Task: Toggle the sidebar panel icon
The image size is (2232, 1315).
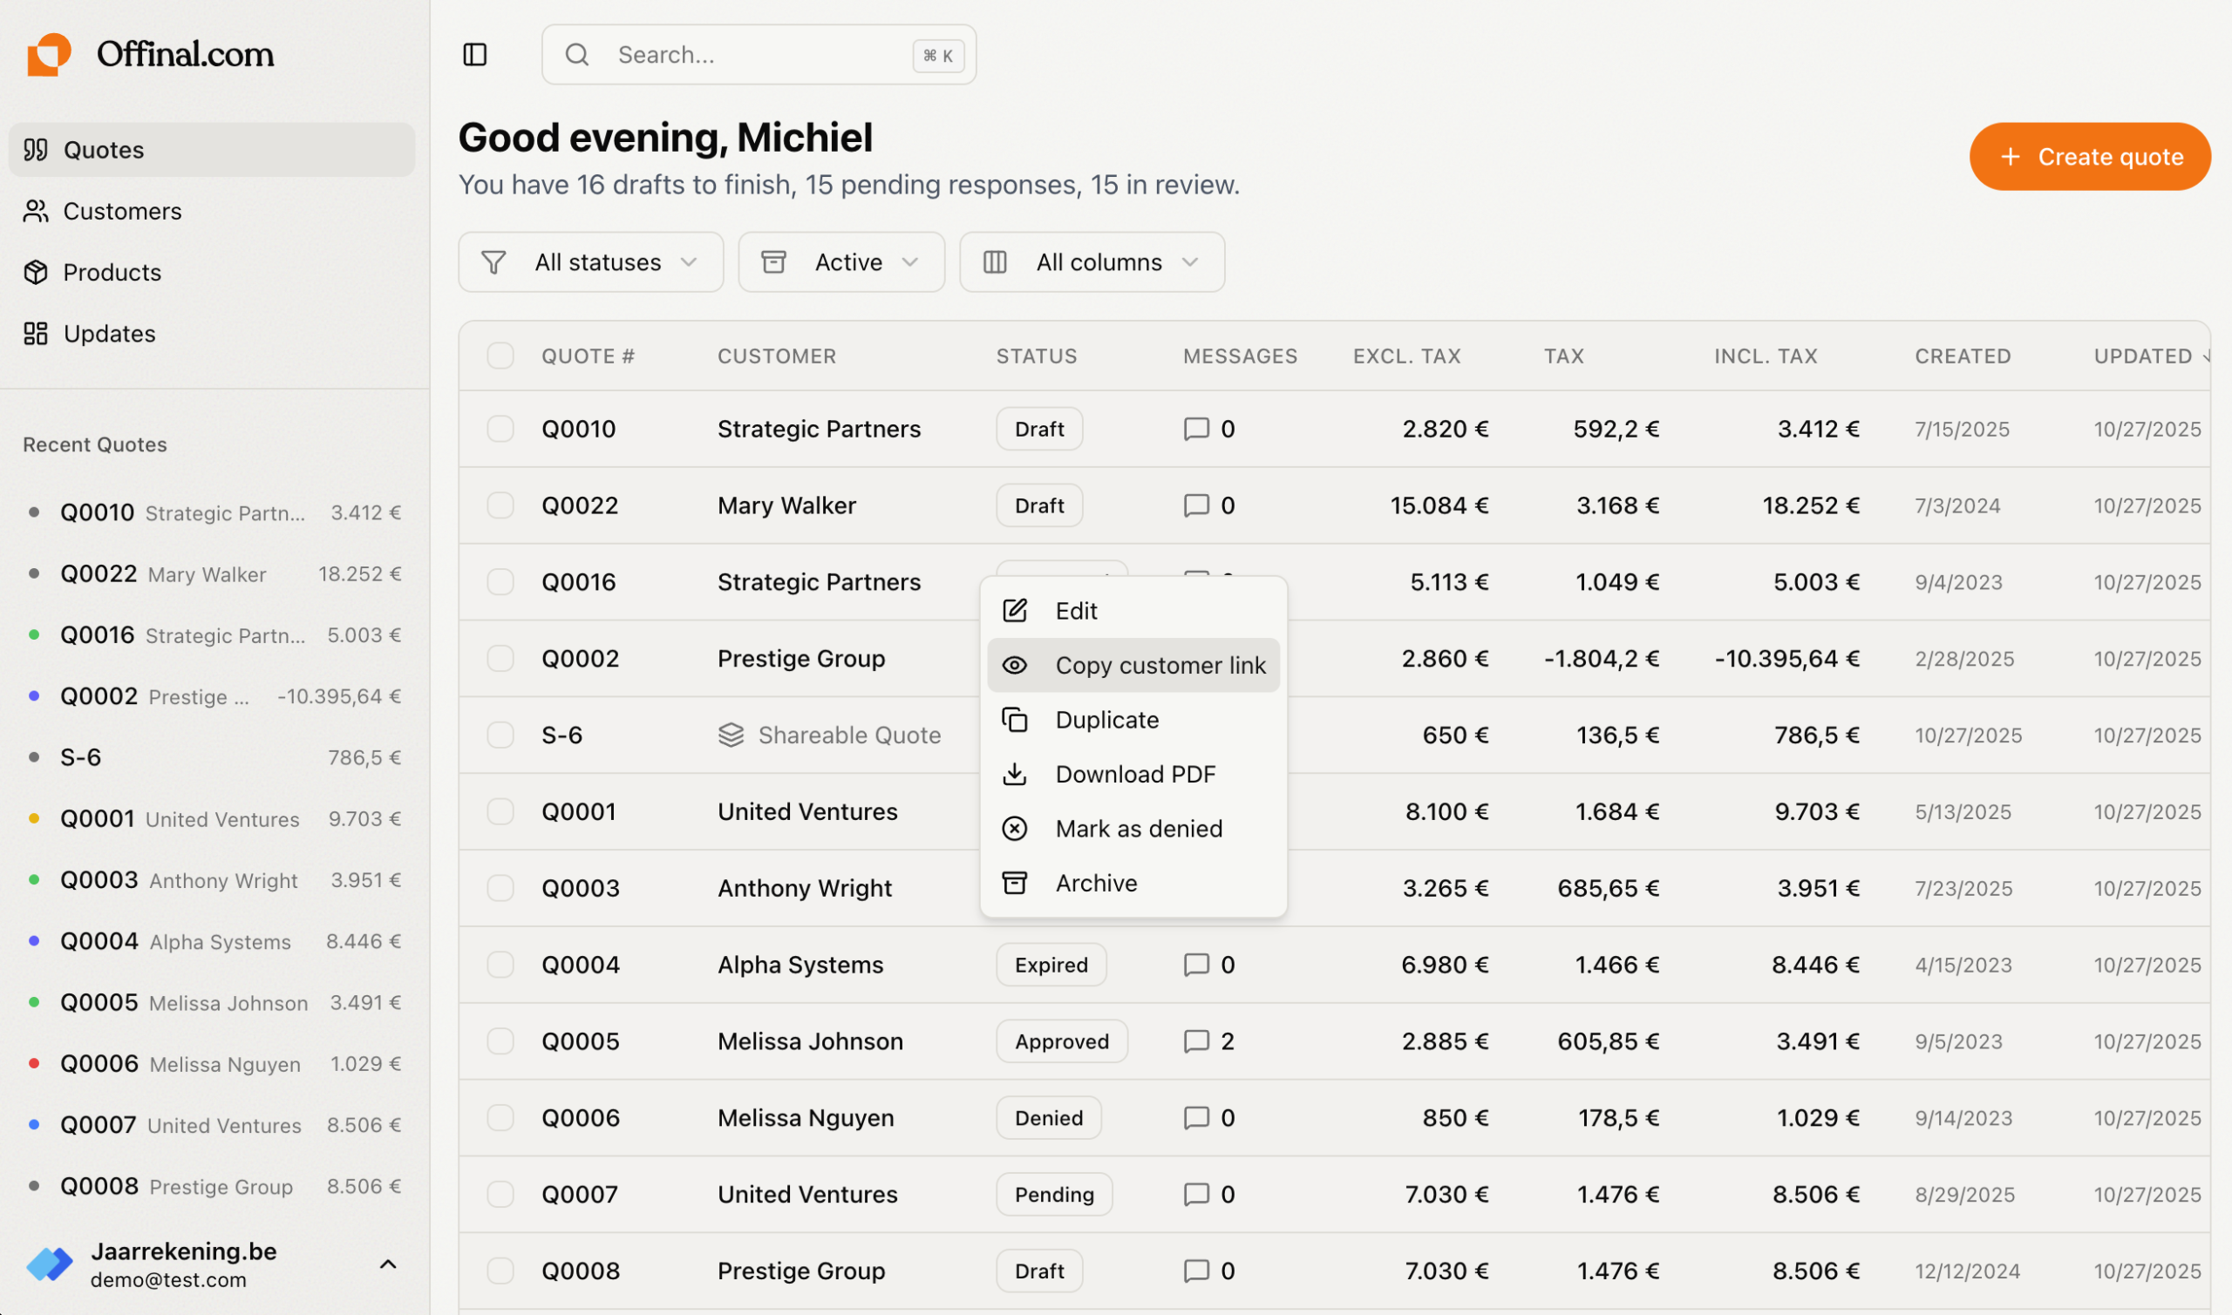Action: coord(475,55)
